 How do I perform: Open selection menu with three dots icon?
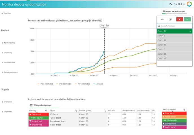[x=162, y=19]
